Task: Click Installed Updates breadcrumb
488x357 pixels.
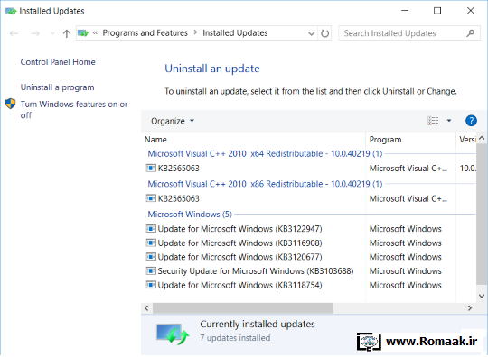Action: click(235, 33)
